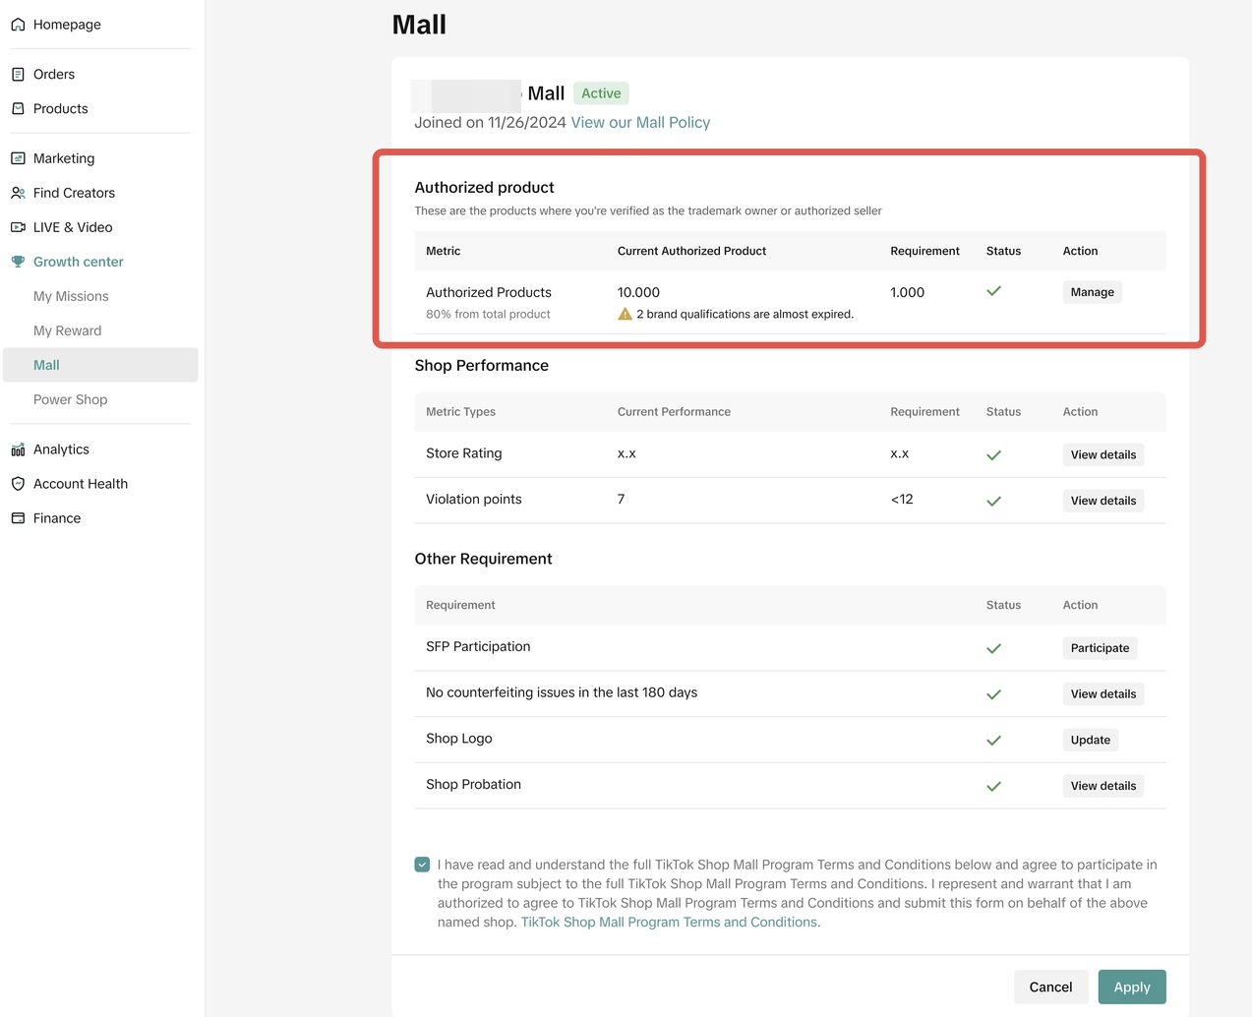1252x1017 pixels.
Task: Click the LIVE & Video camera icon
Action: click(x=18, y=227)
